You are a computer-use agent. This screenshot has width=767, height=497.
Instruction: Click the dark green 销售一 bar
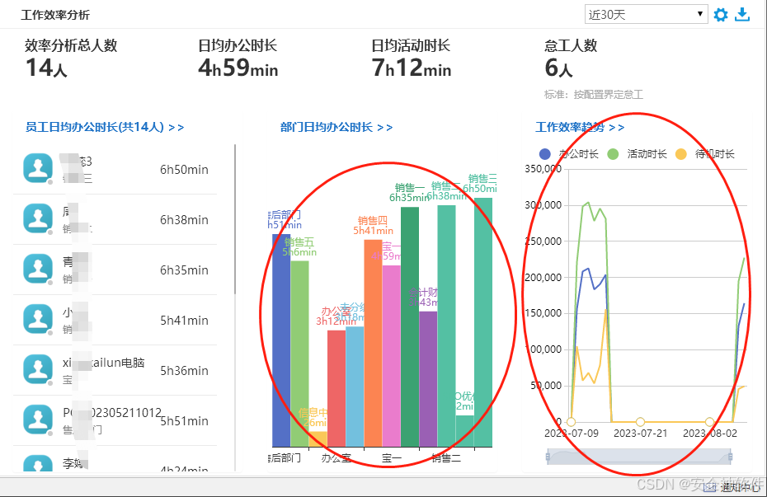pos(409,327)
